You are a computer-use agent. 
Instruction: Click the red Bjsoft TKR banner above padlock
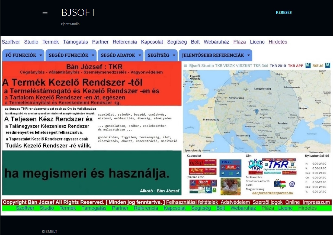click(203, 183)
